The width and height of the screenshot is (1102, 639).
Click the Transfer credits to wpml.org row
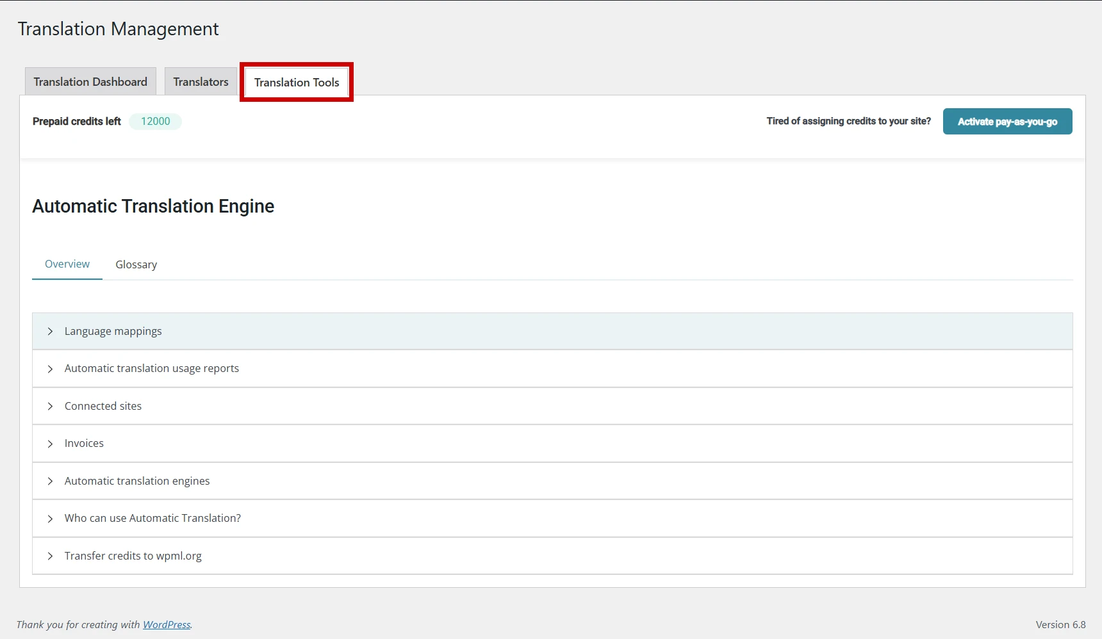133,556
